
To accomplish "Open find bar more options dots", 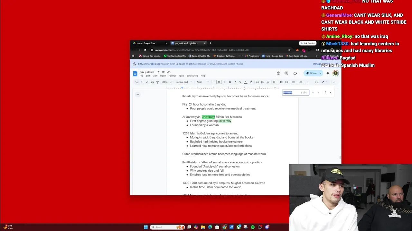I will pyautogui.click(x=325, y=92).
